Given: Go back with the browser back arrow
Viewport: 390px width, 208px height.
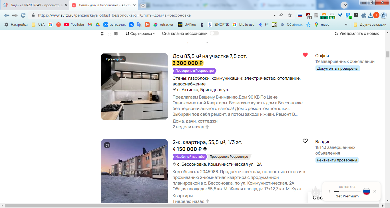Looking at the screenshot, I should (7, 15).
